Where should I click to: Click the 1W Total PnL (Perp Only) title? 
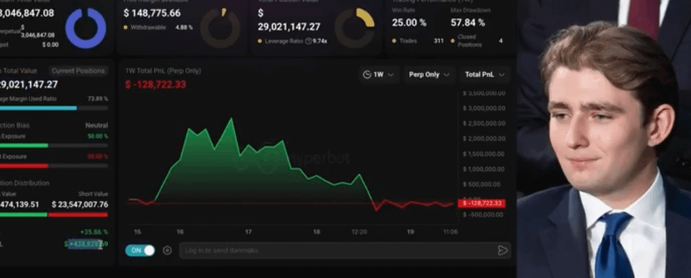click(x=163, y=71)
